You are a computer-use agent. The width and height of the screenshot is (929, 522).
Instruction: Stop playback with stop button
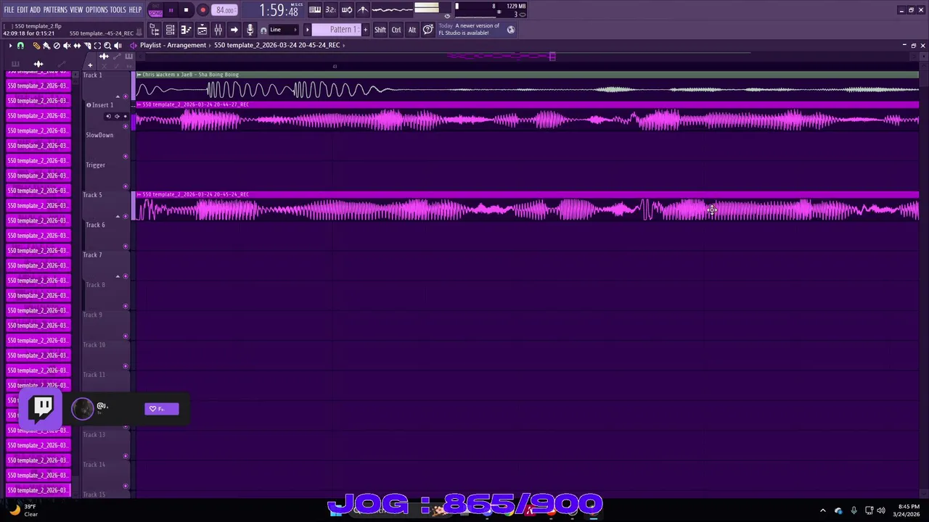click(x=186, y=10)
